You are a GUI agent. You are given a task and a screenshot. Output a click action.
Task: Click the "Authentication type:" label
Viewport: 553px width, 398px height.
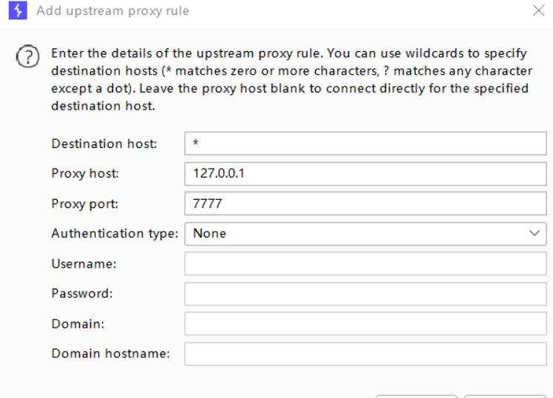click(115, 234)
